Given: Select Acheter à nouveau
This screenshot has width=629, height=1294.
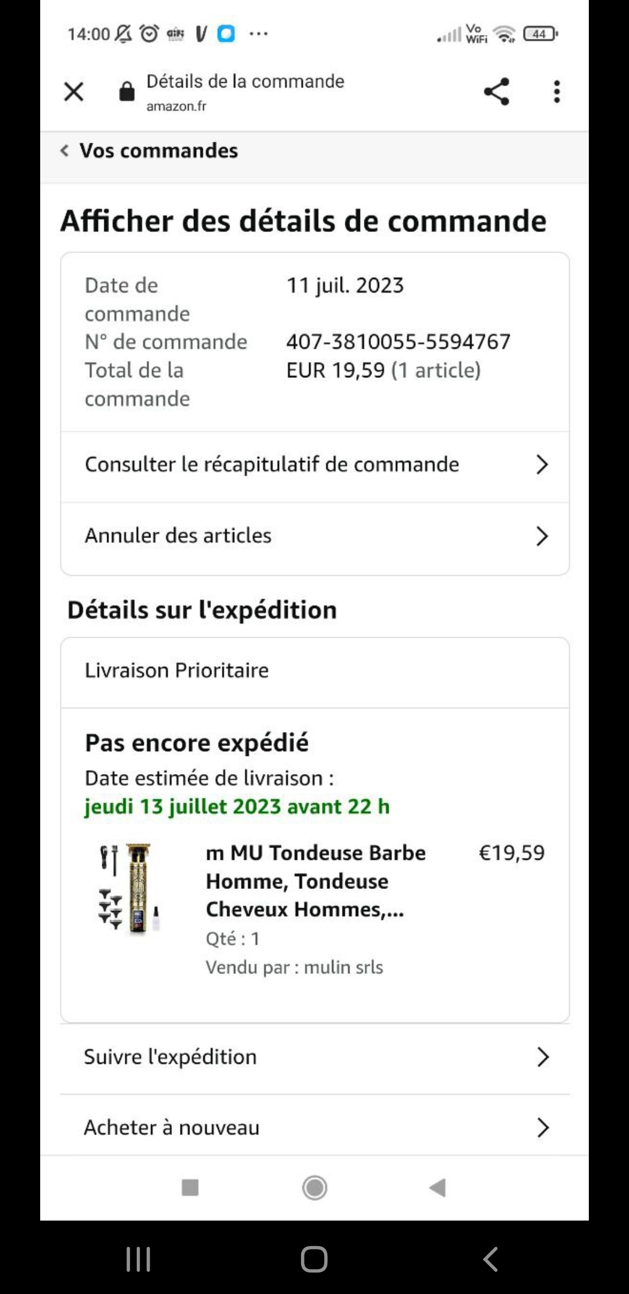Looking at the screenshot, I should pyautogui.click(x=315, y=1127).
